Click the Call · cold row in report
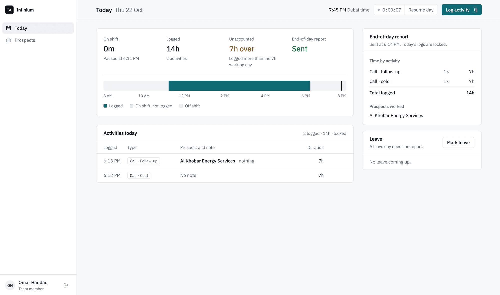The image size is (500, 295). click(x=422, y=81)
